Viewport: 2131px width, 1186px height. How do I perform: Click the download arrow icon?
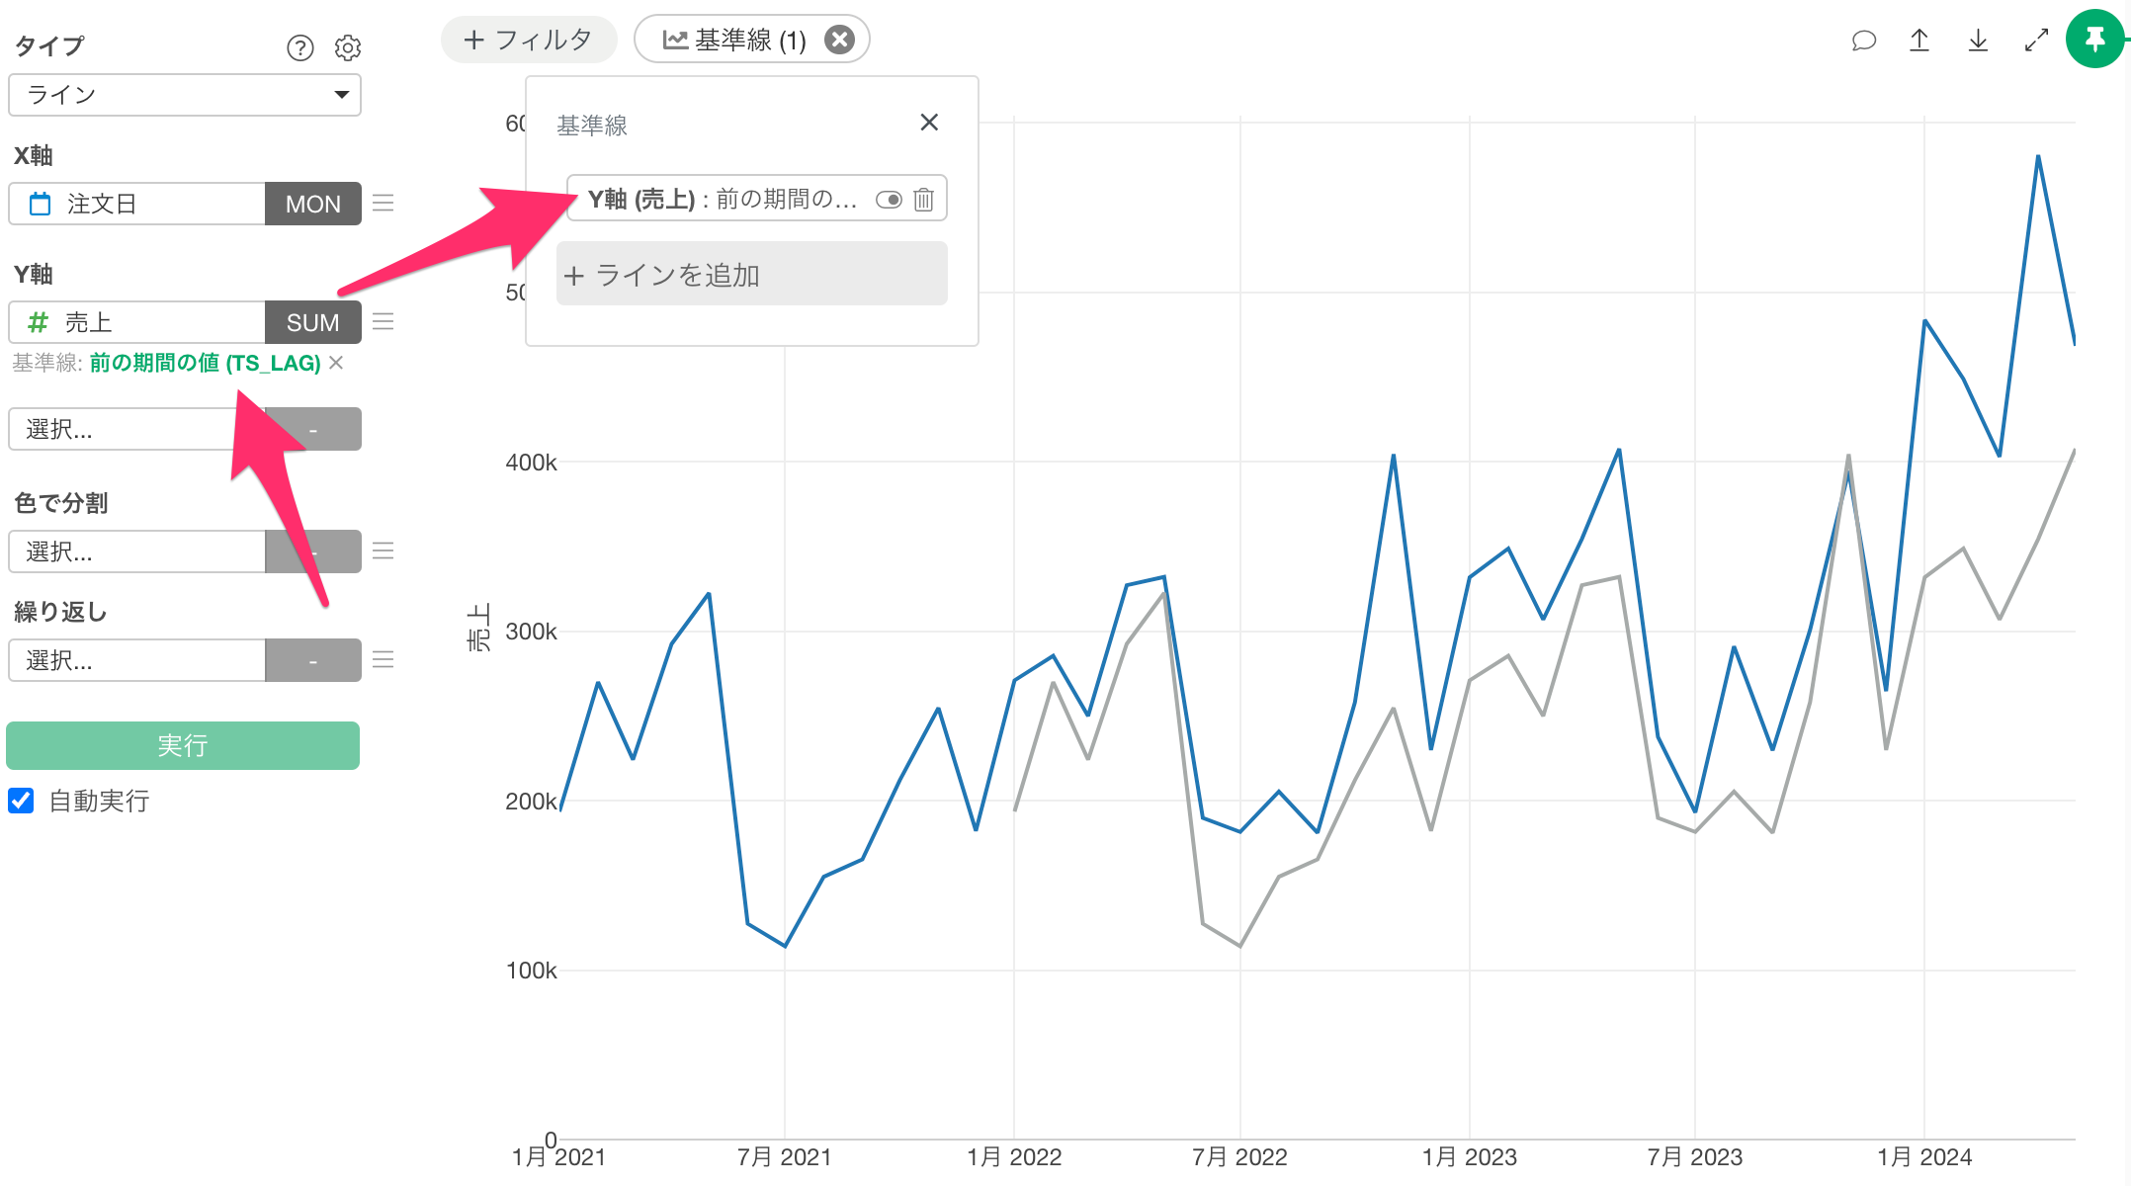(x=1978, y=41)
